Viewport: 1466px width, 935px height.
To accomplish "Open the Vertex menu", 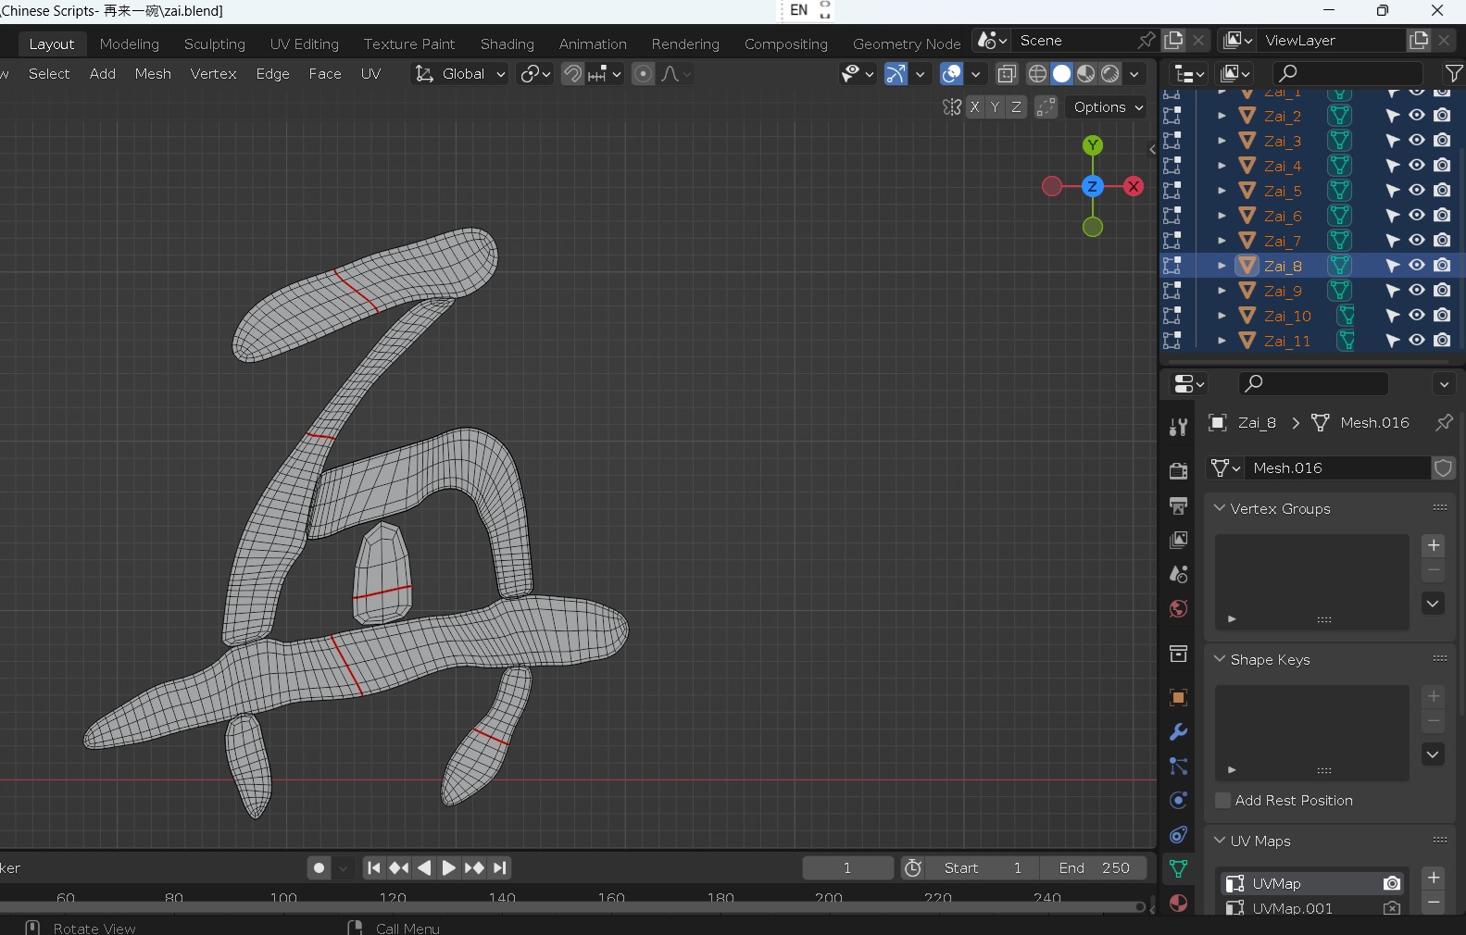I will tap(214, 74).
